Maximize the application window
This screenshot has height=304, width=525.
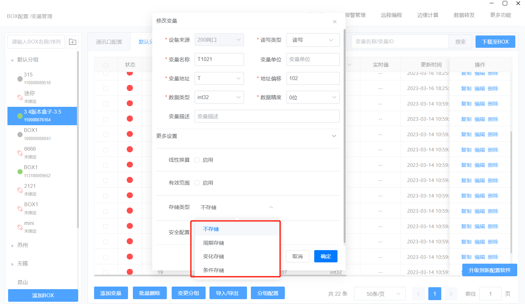[505, 3]
